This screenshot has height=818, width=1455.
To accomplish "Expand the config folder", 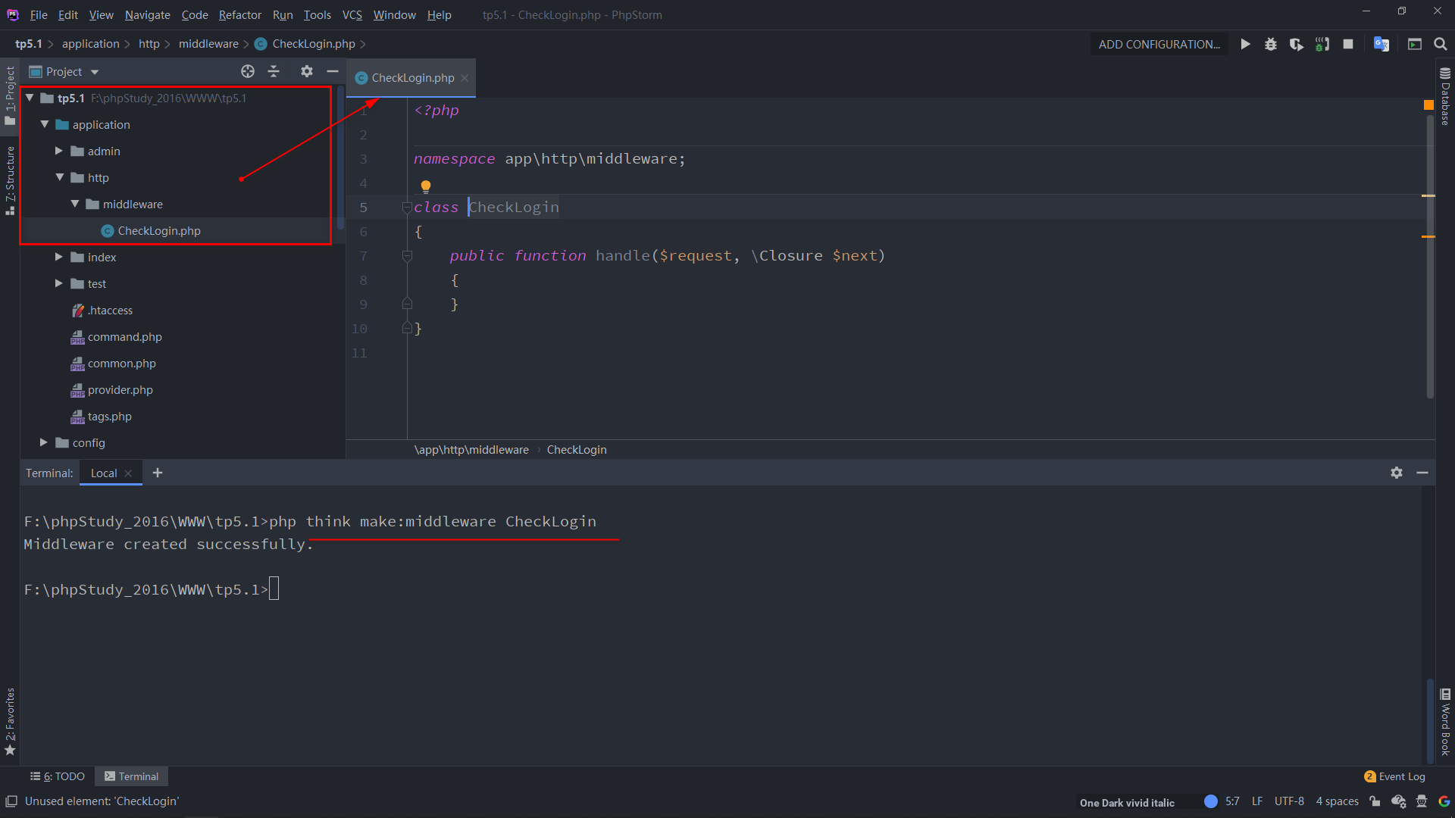I will point(44,442).
